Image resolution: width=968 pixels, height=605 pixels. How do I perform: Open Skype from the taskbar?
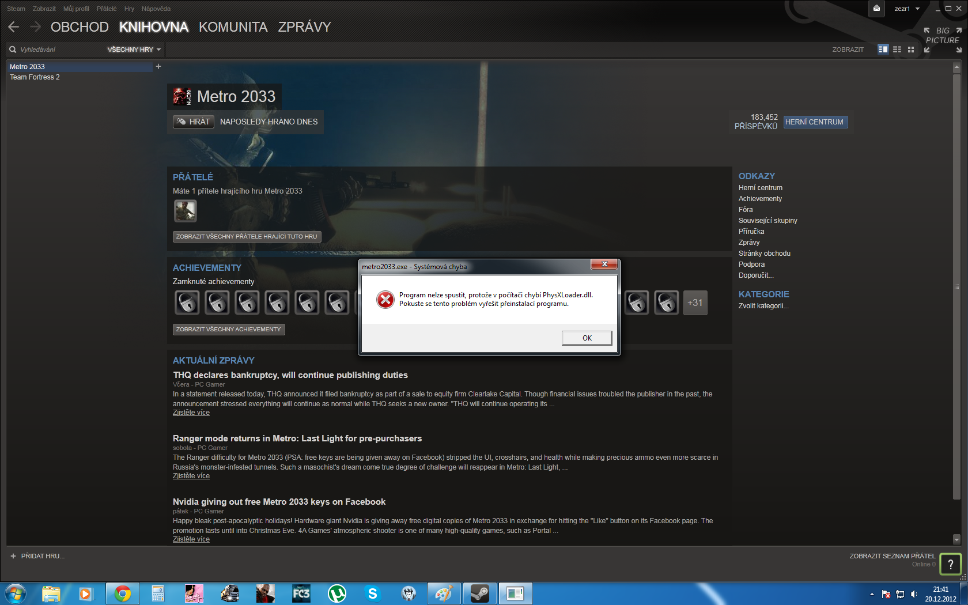pyautogui.click(x=373, y=593)
